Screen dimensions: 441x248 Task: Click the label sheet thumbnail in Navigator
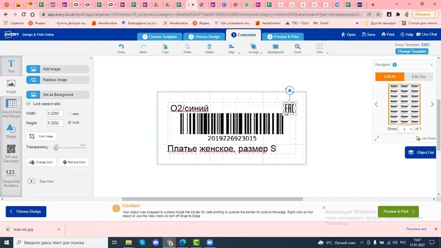pos(404,104)
